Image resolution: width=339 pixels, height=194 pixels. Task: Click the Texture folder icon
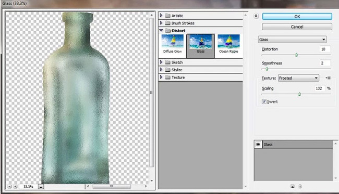pyautogui.click(x=167, y=77)
